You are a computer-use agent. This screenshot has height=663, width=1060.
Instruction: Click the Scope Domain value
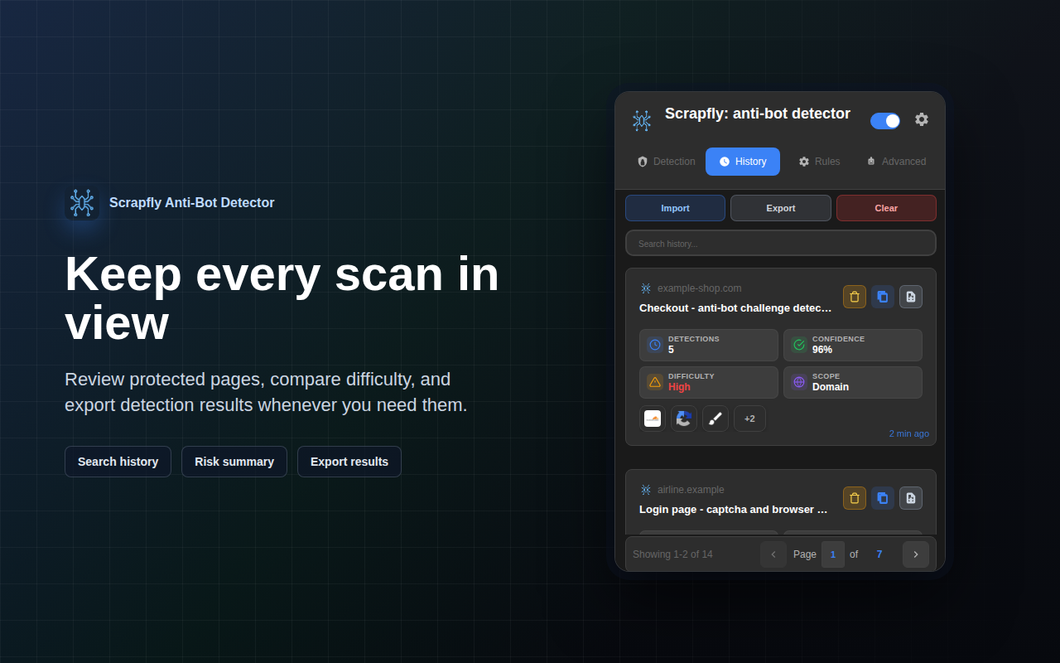831,387
